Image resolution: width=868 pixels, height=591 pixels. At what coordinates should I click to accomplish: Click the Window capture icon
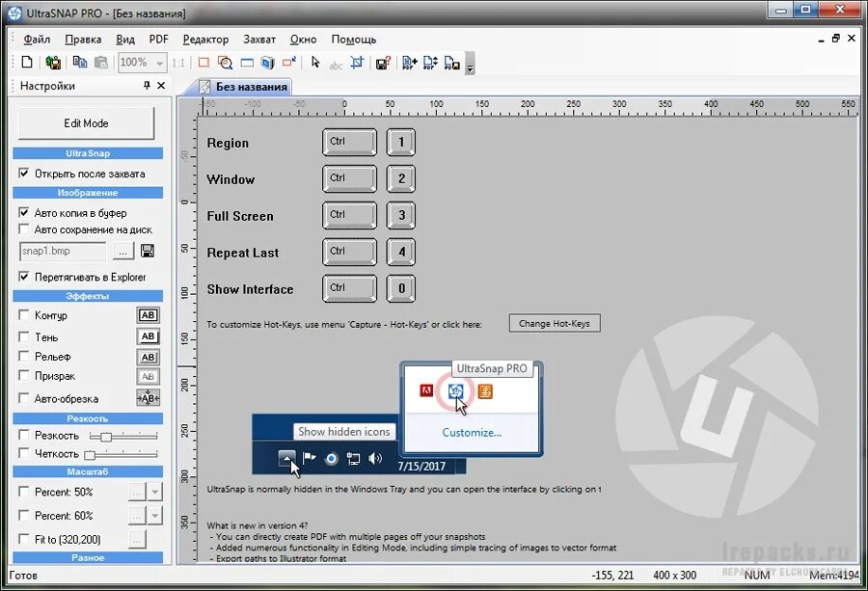pos(247,63)
